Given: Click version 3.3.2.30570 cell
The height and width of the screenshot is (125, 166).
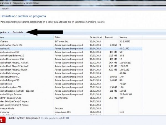Looking at the screenshot, I should (x=125, y=42).
